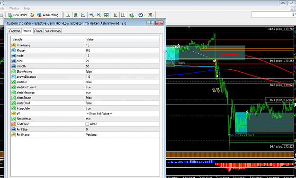Toggle AutoTrading in the toolbar

[x=47, y=15]
